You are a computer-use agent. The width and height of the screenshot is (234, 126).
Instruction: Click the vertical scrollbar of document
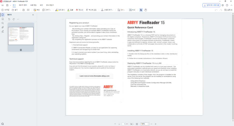233,67
